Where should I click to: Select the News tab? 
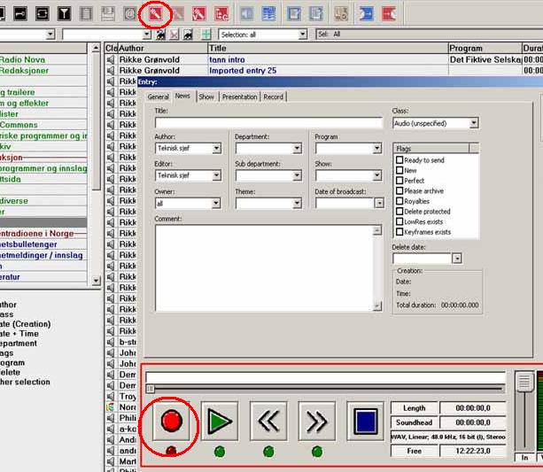click(x=182, y=96)
